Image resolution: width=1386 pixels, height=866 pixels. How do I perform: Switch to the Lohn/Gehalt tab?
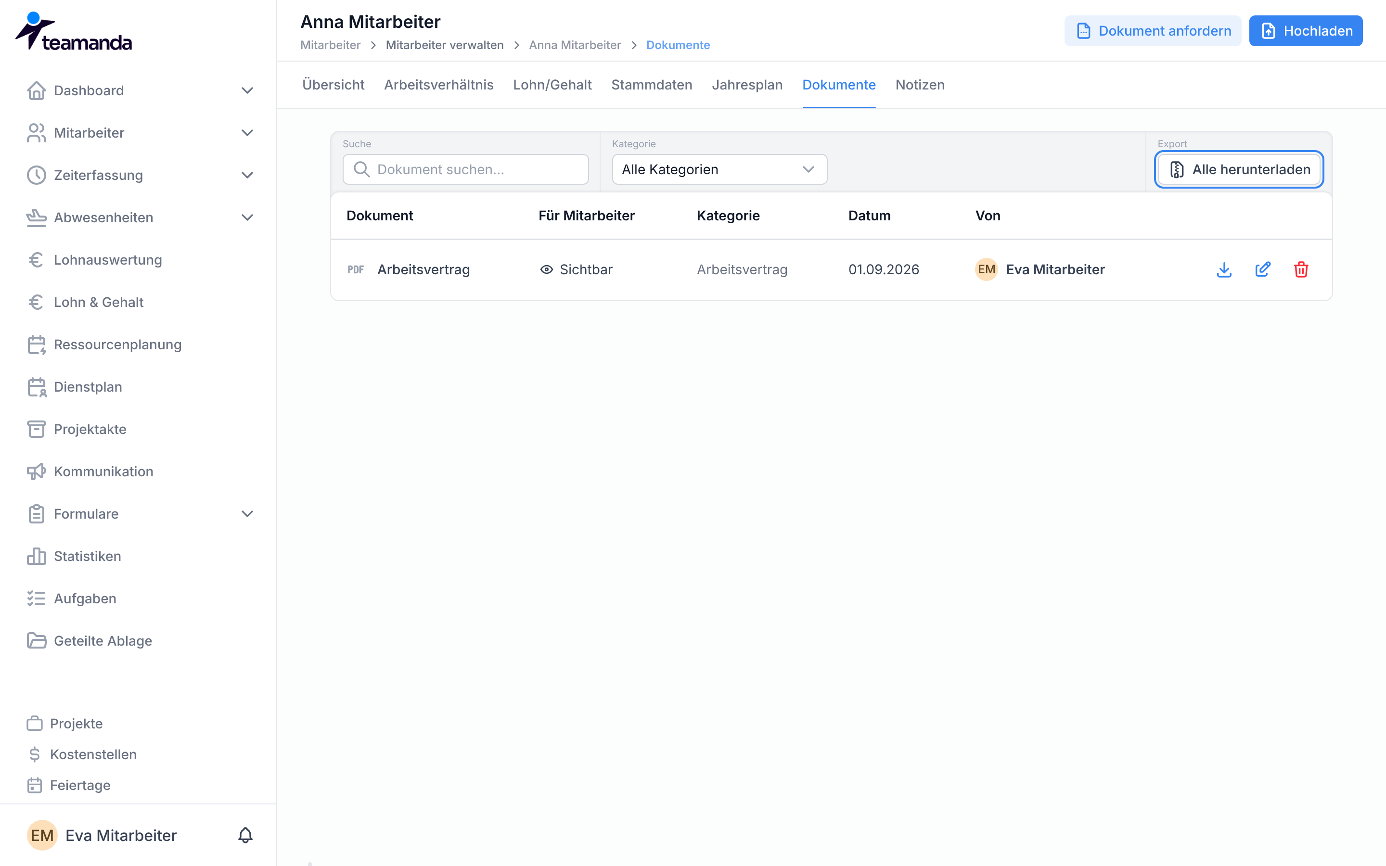[552, 85]
